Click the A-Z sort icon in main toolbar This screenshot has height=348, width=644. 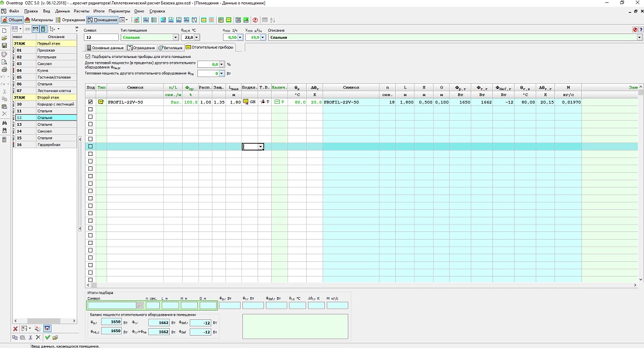click(x=273, y=20)
